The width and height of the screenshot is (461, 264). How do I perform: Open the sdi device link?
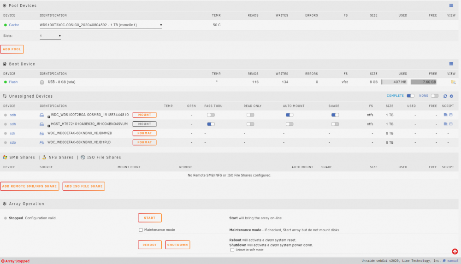click(12, 133)
